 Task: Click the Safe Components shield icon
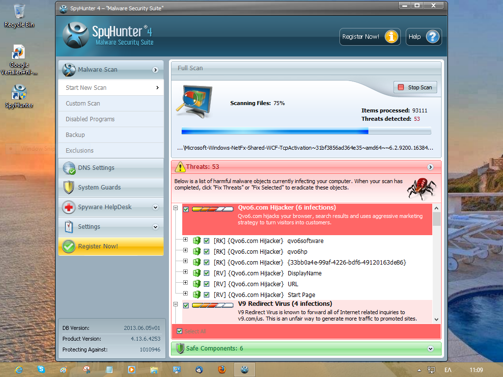(x=180, y=349)
